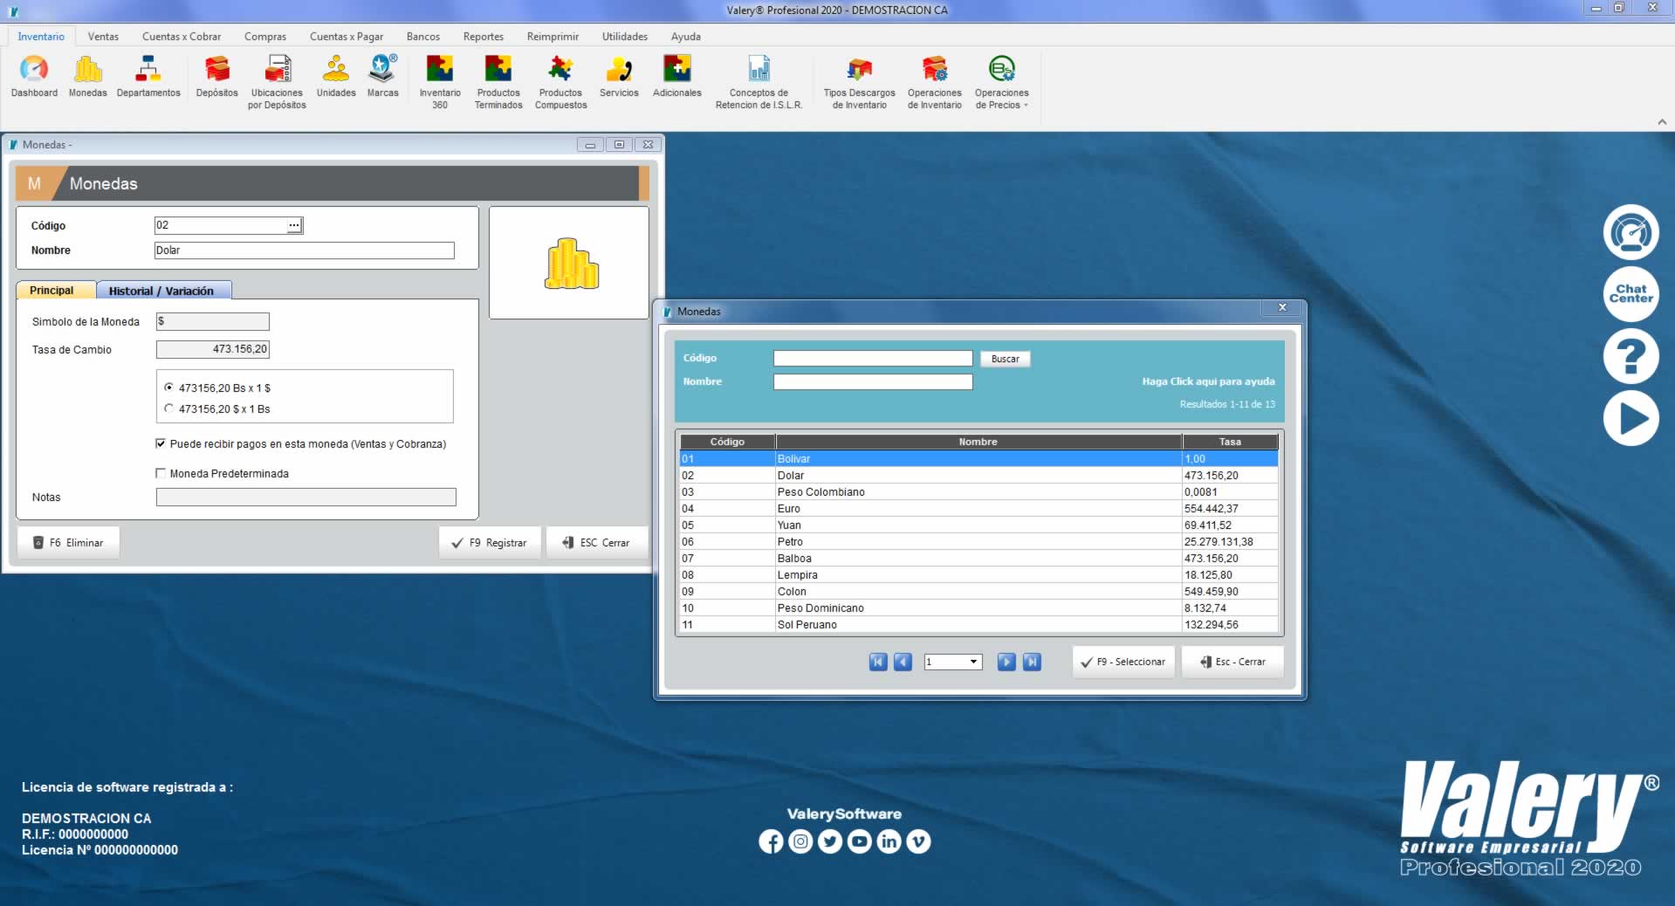Open Operaciones de Inventario
1675x906 pixels.
[934, 82]
